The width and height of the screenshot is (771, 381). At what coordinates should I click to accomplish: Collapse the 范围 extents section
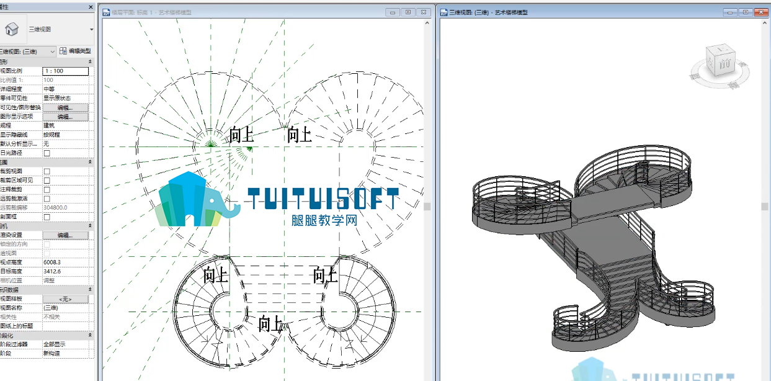(91, 162)
